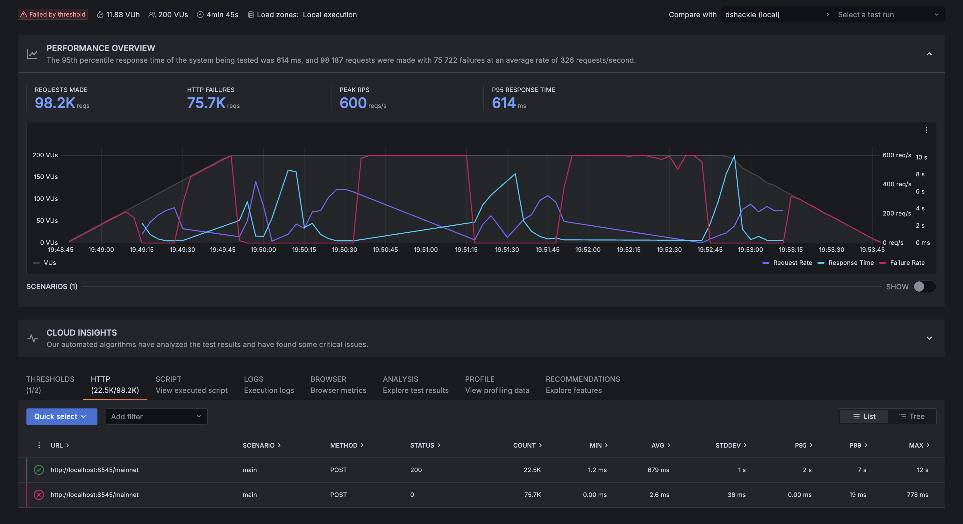The height and width of the screenshot is (524, 963).
Task: Expand the Cloud Insights section
Action: [929, 338]
